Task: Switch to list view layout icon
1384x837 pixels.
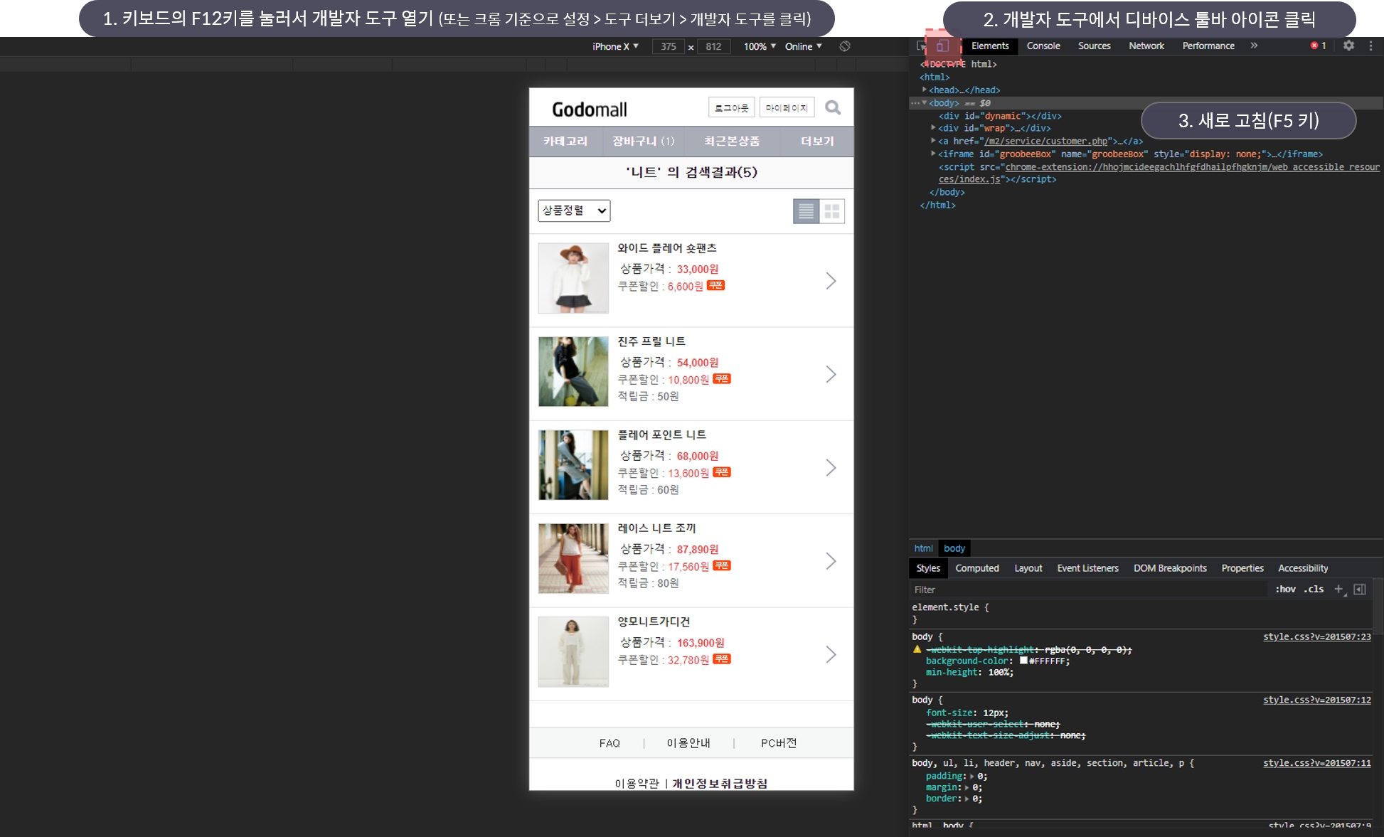Action: (806, 211)
